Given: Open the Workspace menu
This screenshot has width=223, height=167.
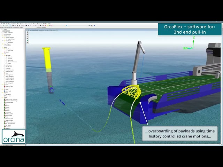Looking at the screenshot, I should [39, 24].
